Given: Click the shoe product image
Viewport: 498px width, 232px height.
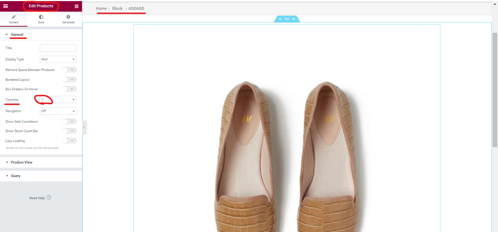Looking at the screenshot, I should click(287, 128).
